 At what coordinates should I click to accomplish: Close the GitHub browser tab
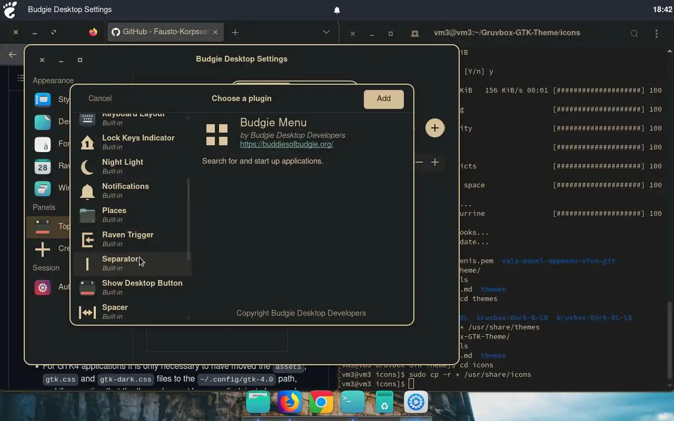[x=215, y=32]
